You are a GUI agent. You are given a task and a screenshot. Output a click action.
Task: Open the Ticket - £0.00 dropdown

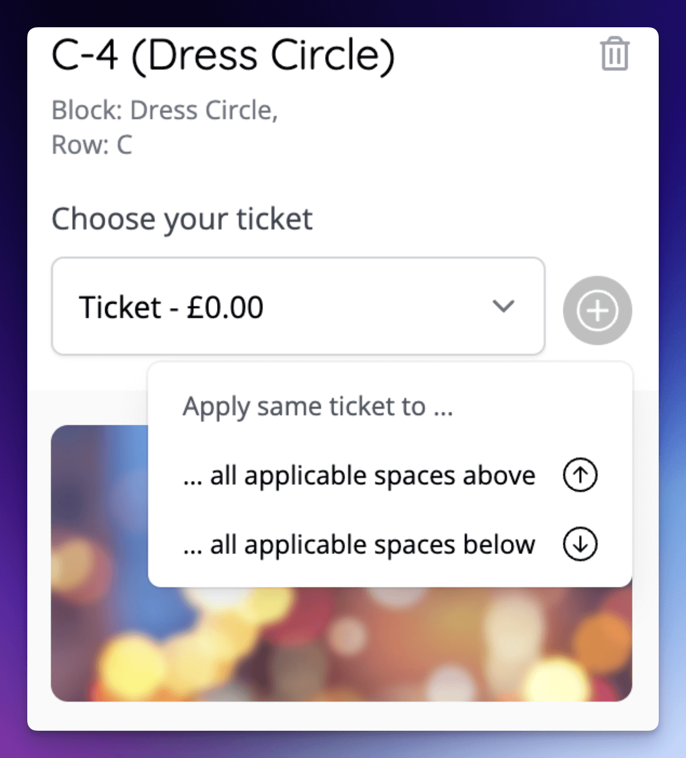[x=298, y=306]
